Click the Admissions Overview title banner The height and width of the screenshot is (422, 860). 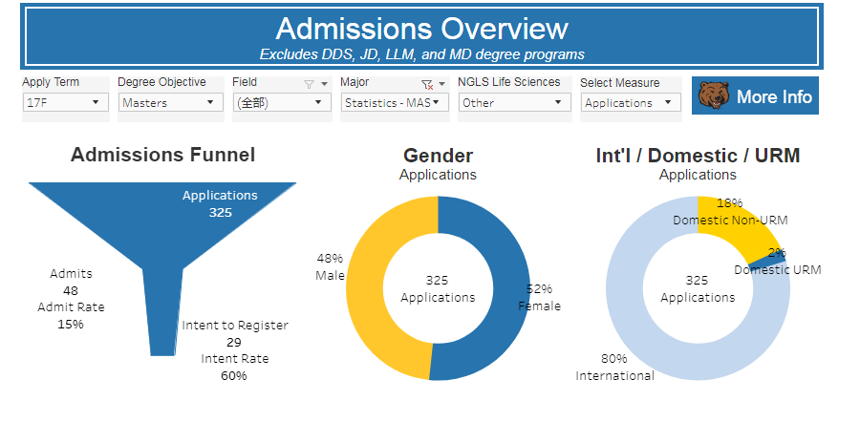420,36
